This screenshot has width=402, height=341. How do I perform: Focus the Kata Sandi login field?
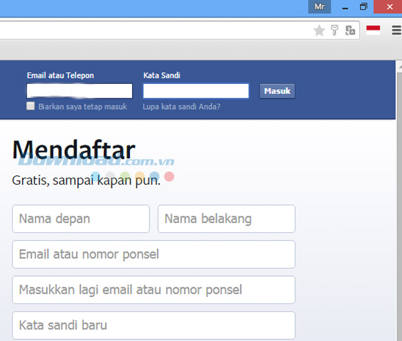tap(196, 90)
